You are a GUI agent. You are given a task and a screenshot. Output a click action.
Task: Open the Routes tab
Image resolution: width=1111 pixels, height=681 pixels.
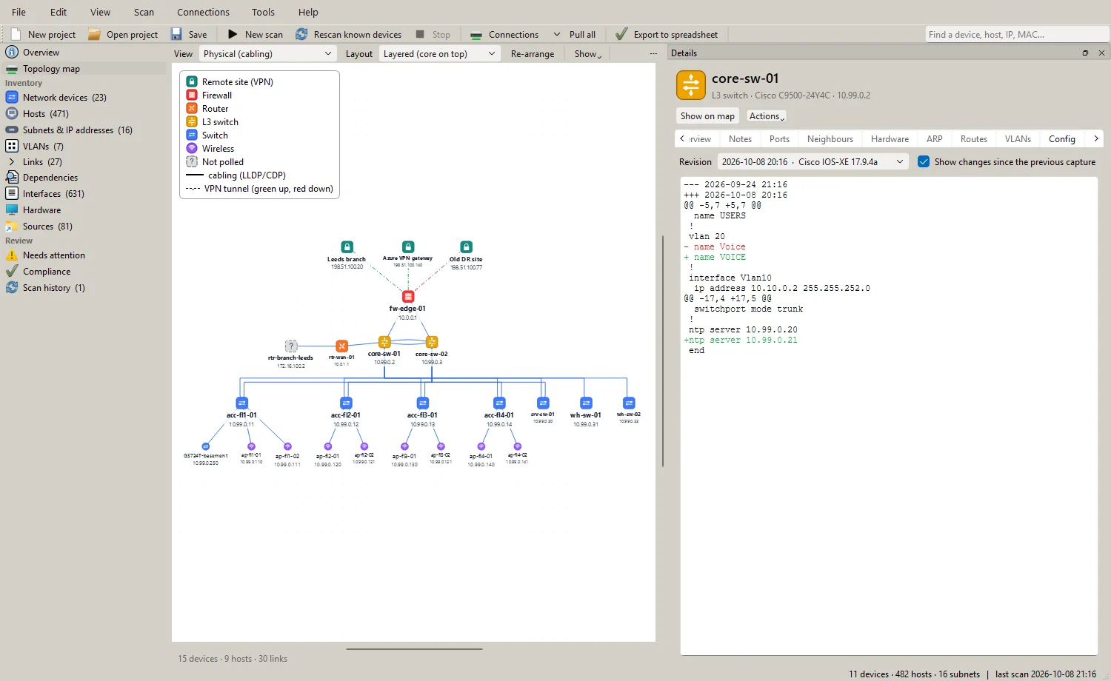click(x=973, y=138)
